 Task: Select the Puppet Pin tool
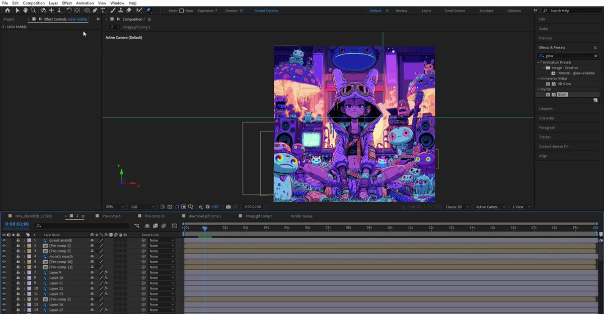point(148,10)
